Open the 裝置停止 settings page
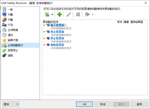Screen dimensions: 150x109 click(x=20, y=50)
